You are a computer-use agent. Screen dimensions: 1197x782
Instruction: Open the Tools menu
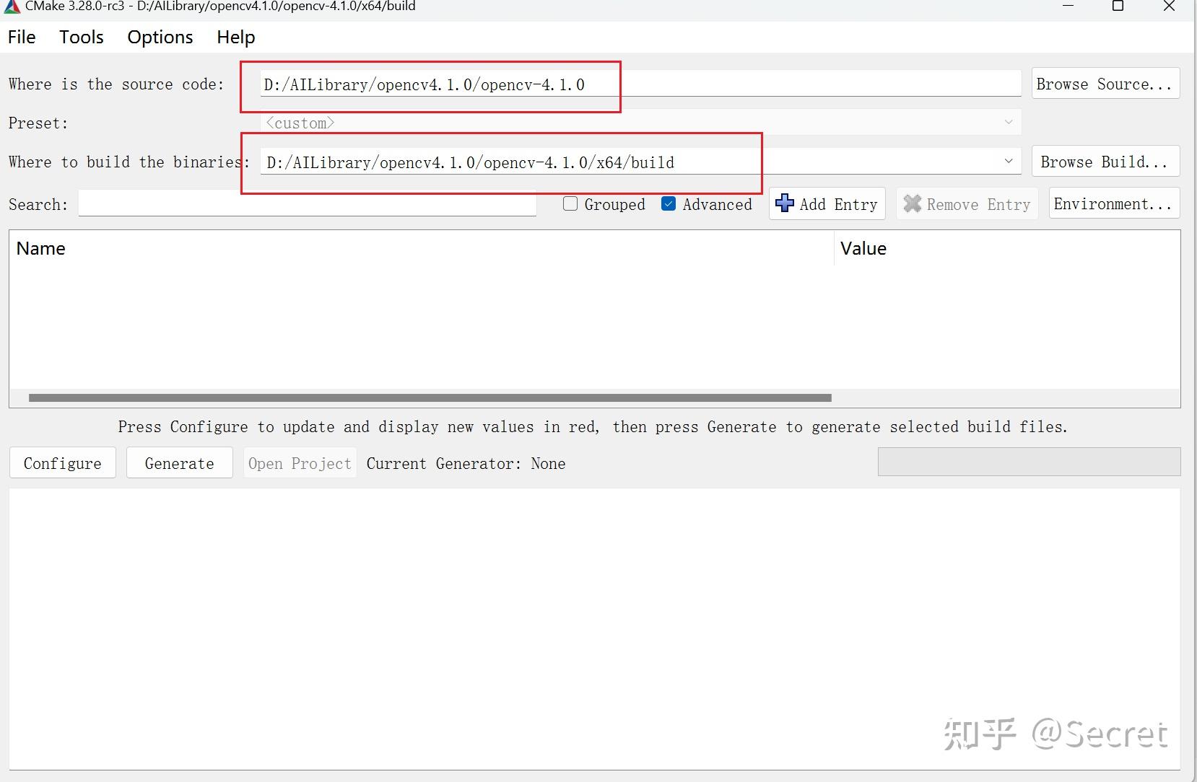click(x=82, y=37)
